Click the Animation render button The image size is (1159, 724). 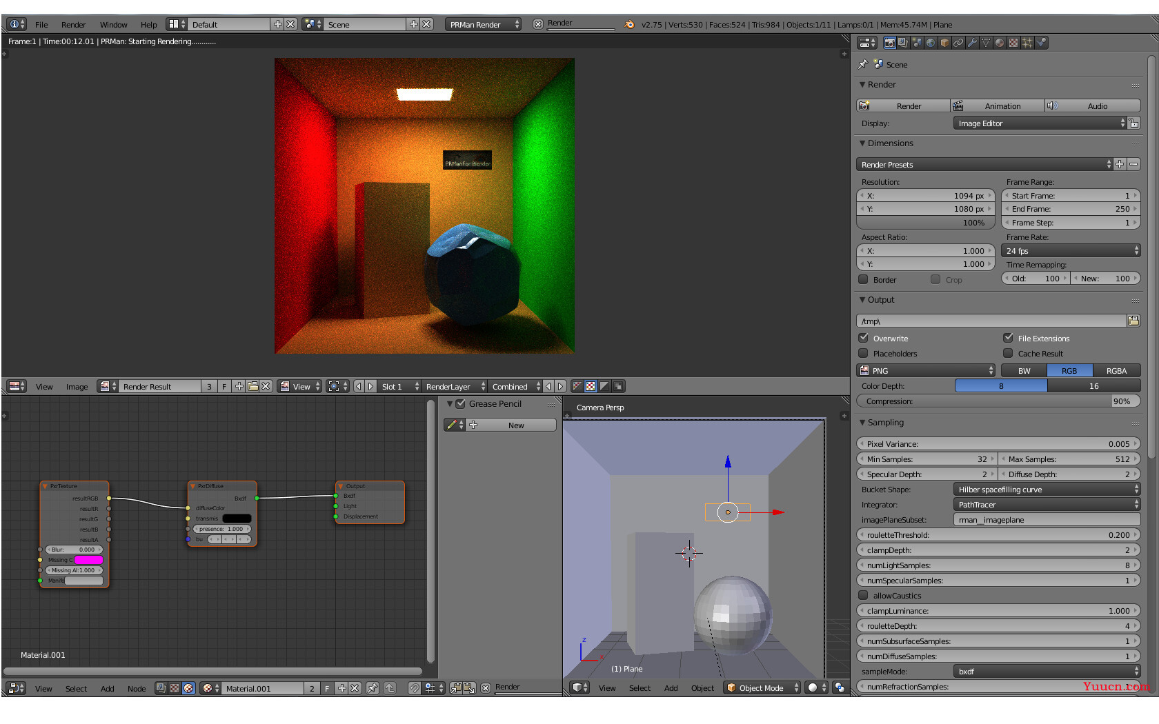998,105
